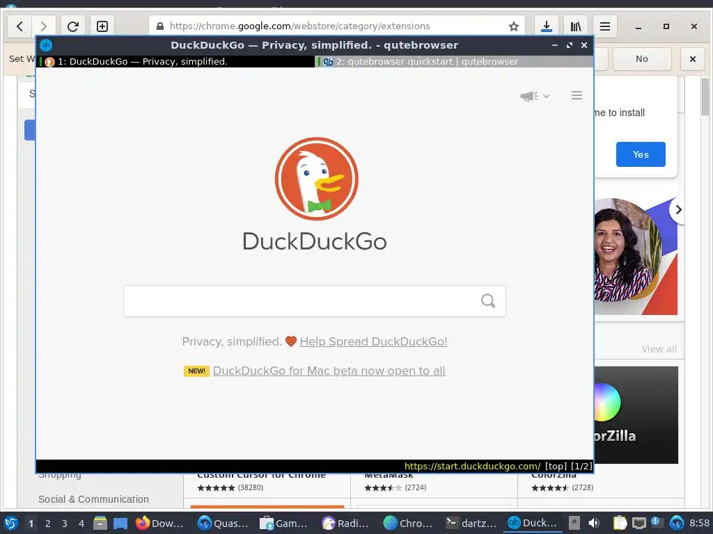Image resolution: width=713 pixels, height=534 pixels.
Task: Switch to tab 1 DuckDuckGo in qutebrowser
Action: click(175, 61)
